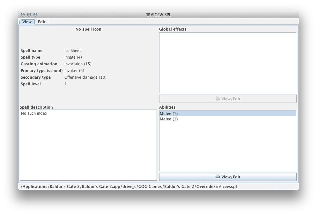This screenshot has width=317, height=215.
Task: Select the first Melee (1) ability
Action: 169,113
